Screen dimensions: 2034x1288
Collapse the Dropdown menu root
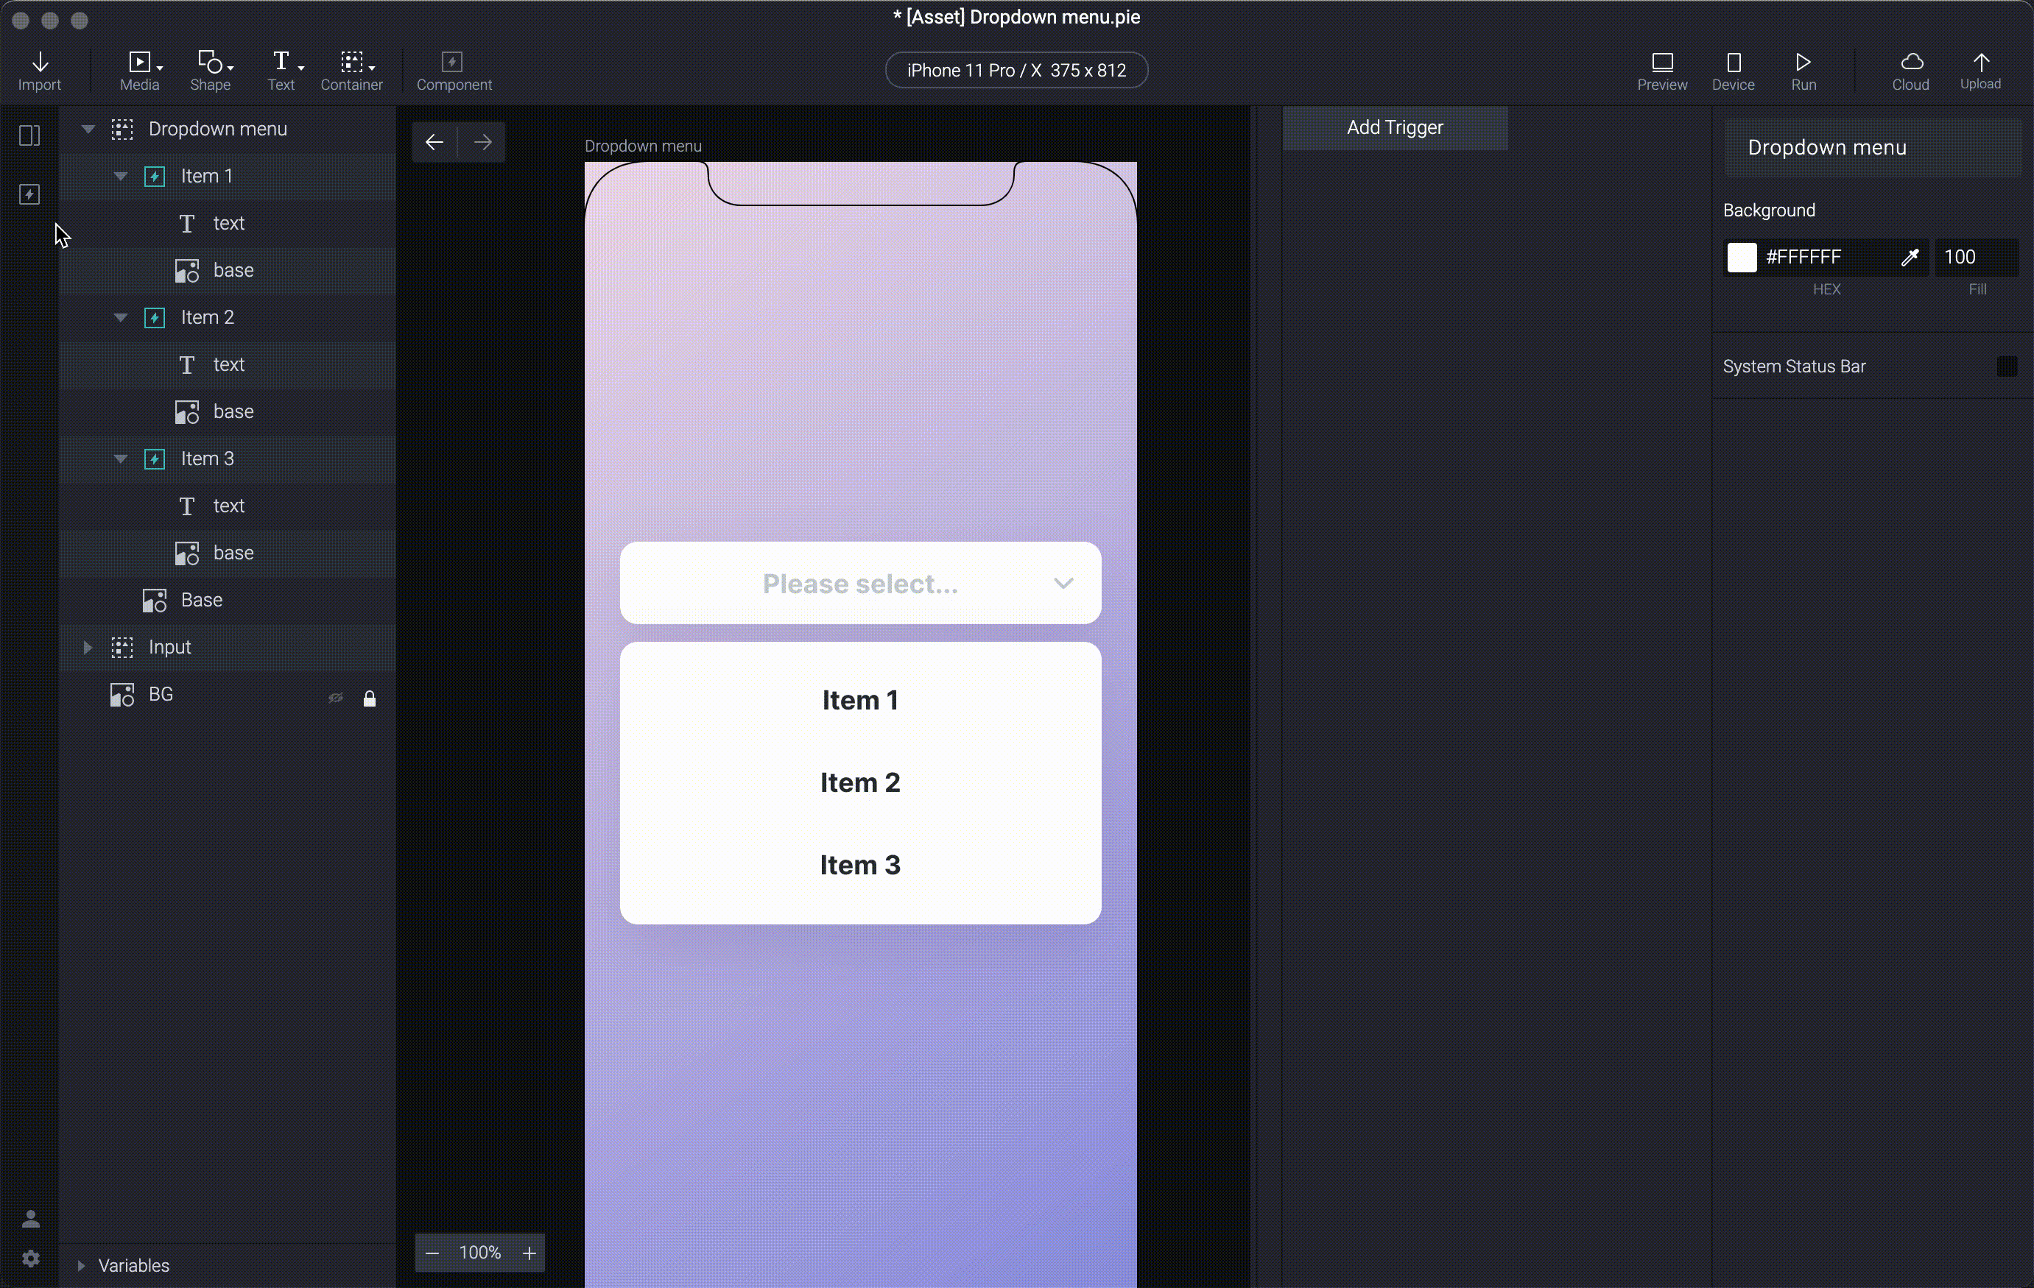point(88,129)
